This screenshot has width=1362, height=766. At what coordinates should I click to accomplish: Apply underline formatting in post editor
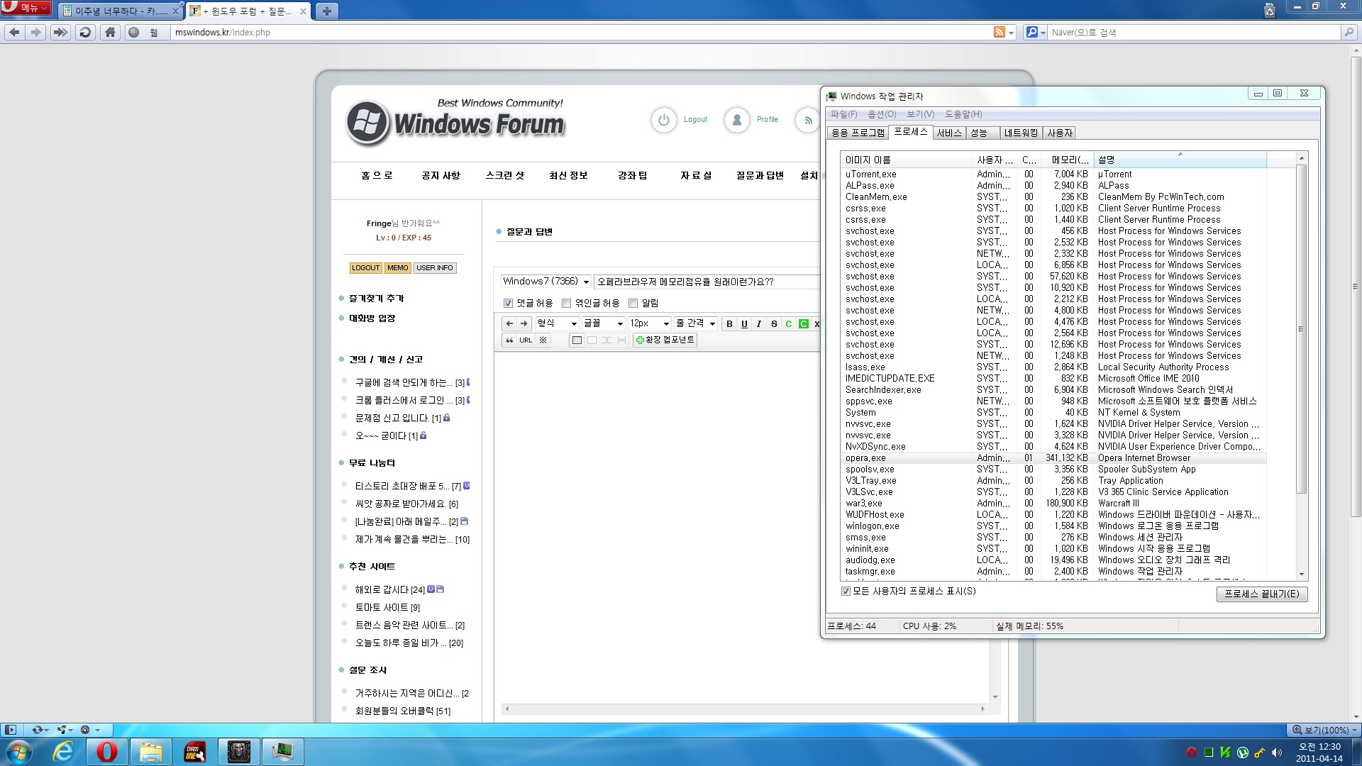[x=744, y=323]
